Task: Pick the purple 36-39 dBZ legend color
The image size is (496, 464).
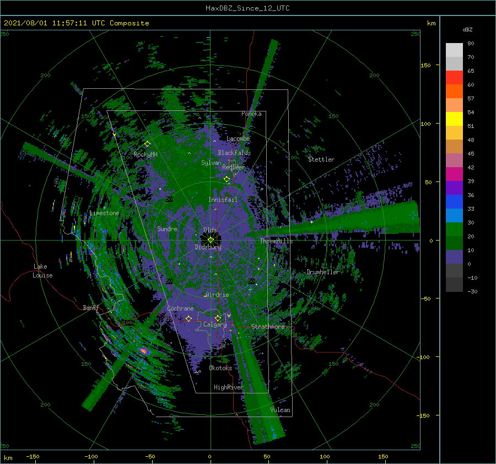Action: 454,188
